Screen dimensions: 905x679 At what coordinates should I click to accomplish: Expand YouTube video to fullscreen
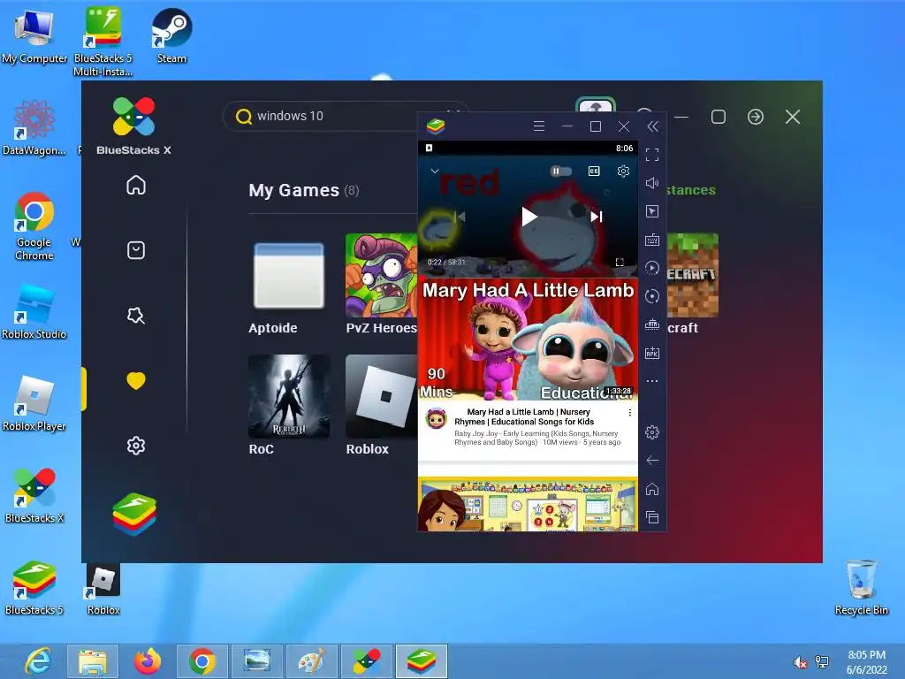pyautogui.click(x=620, y=262)
